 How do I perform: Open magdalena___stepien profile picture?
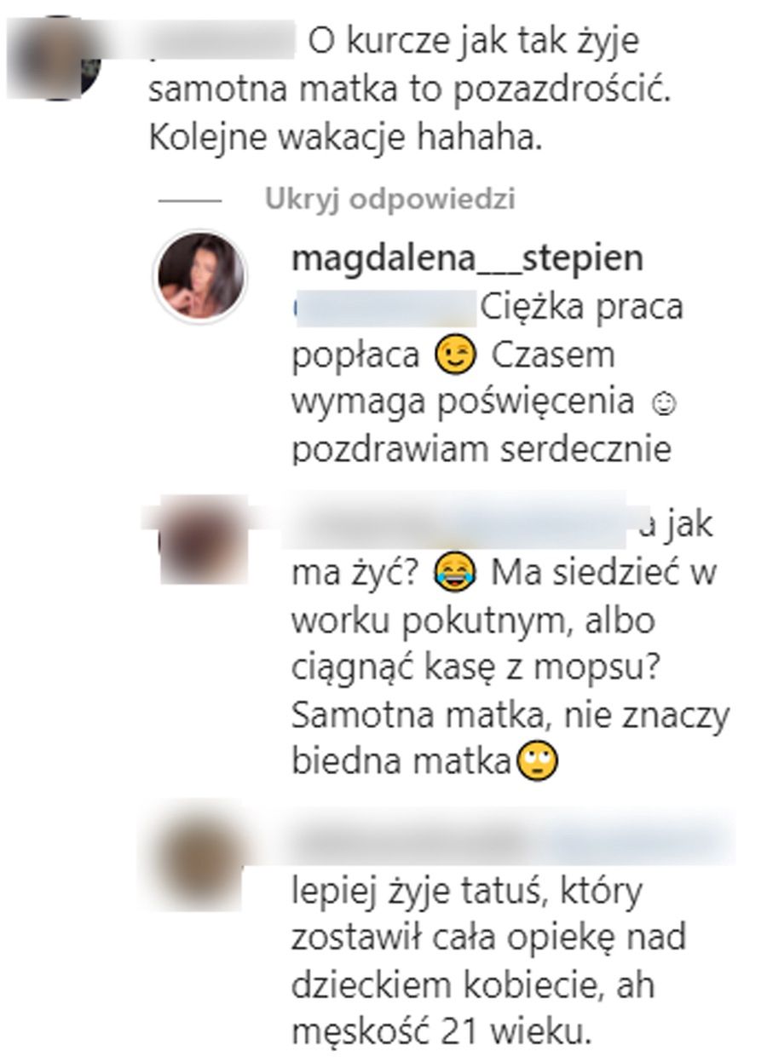pyautogui.click(x=199, y=277)
